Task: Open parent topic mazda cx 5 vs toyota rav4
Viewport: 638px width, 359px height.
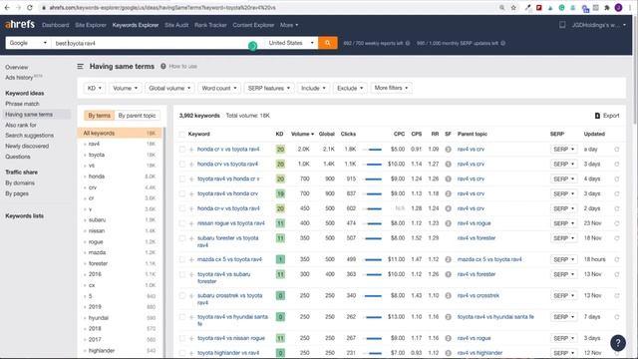Action: tap(489, 259)
